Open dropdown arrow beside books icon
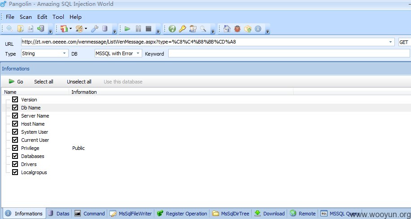Screen dimensions: 411x219 pyautogui.click(x=70, y=29)
